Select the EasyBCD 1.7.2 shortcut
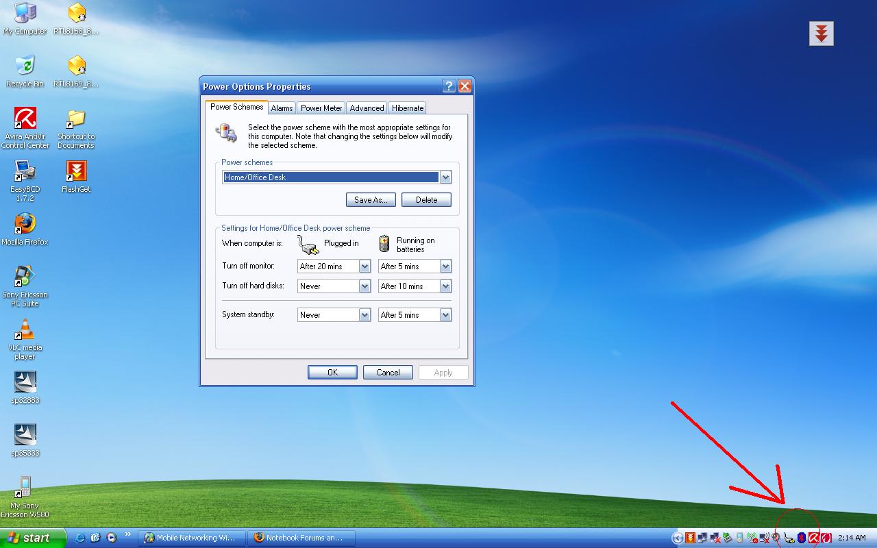The width and height of the screenshot is (877, 548). (x=25, y=181)
